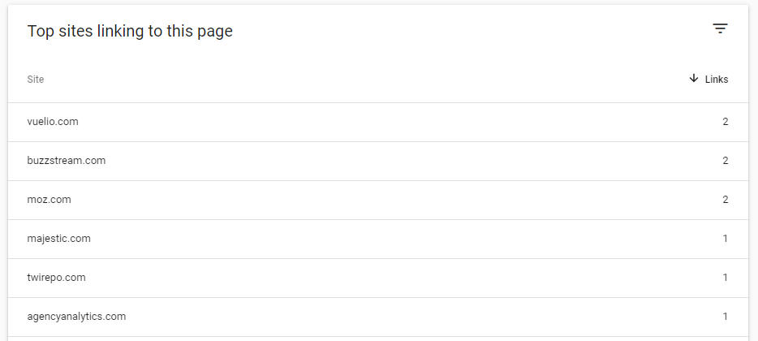The height and width of the screenshot is (341, 758).
Task: Click the link count for buzzstream.com
Action: coord(725,161)
